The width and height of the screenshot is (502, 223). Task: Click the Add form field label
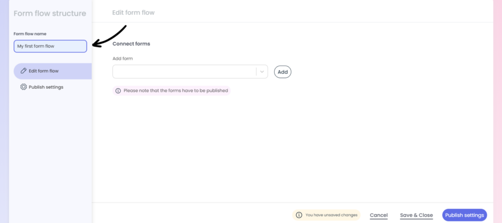tap(123, 58)
